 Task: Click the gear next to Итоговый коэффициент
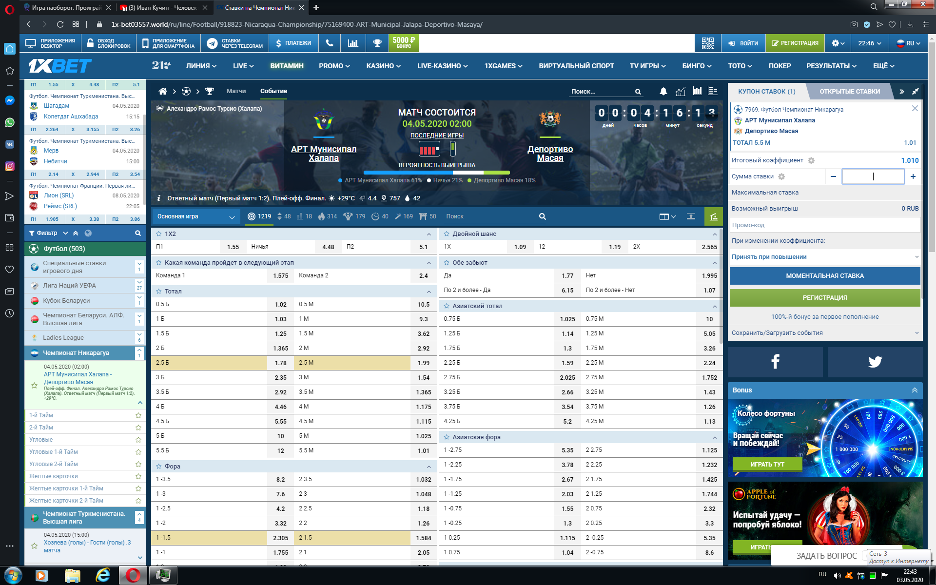tap(811, 160)
